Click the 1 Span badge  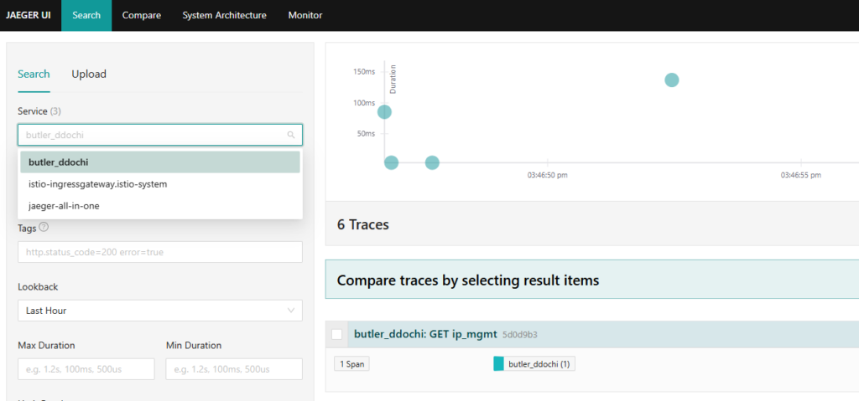point(351,364)
